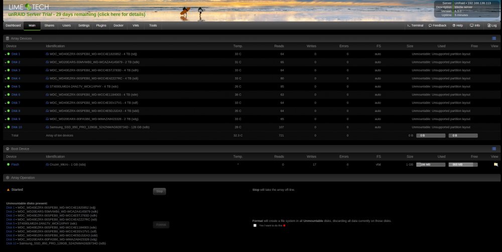Open the trial days remaining details link
Image resolution: width=502 pixels, height=252 pixels.
pos(77,15)
